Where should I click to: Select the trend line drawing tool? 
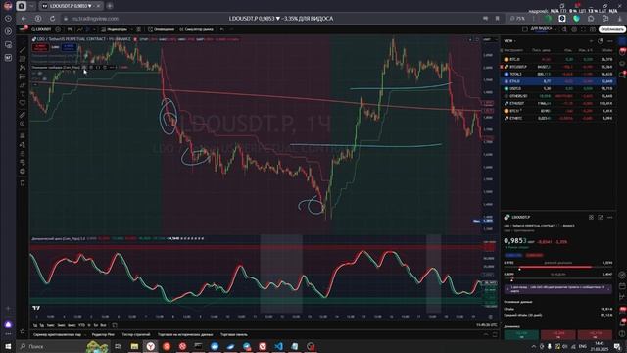(23, 50)
